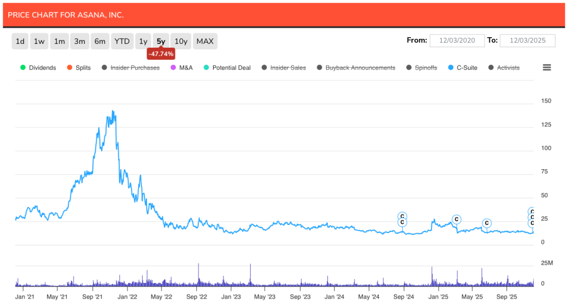This screenshot has height=303, width=568.
Task: Click the From date field
Action: point(457,41)
